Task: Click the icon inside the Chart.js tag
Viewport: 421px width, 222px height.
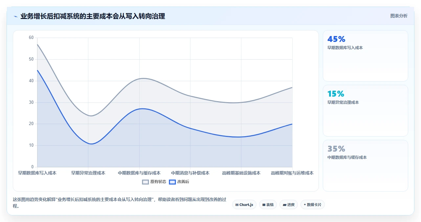Action: tap(237, 205)
